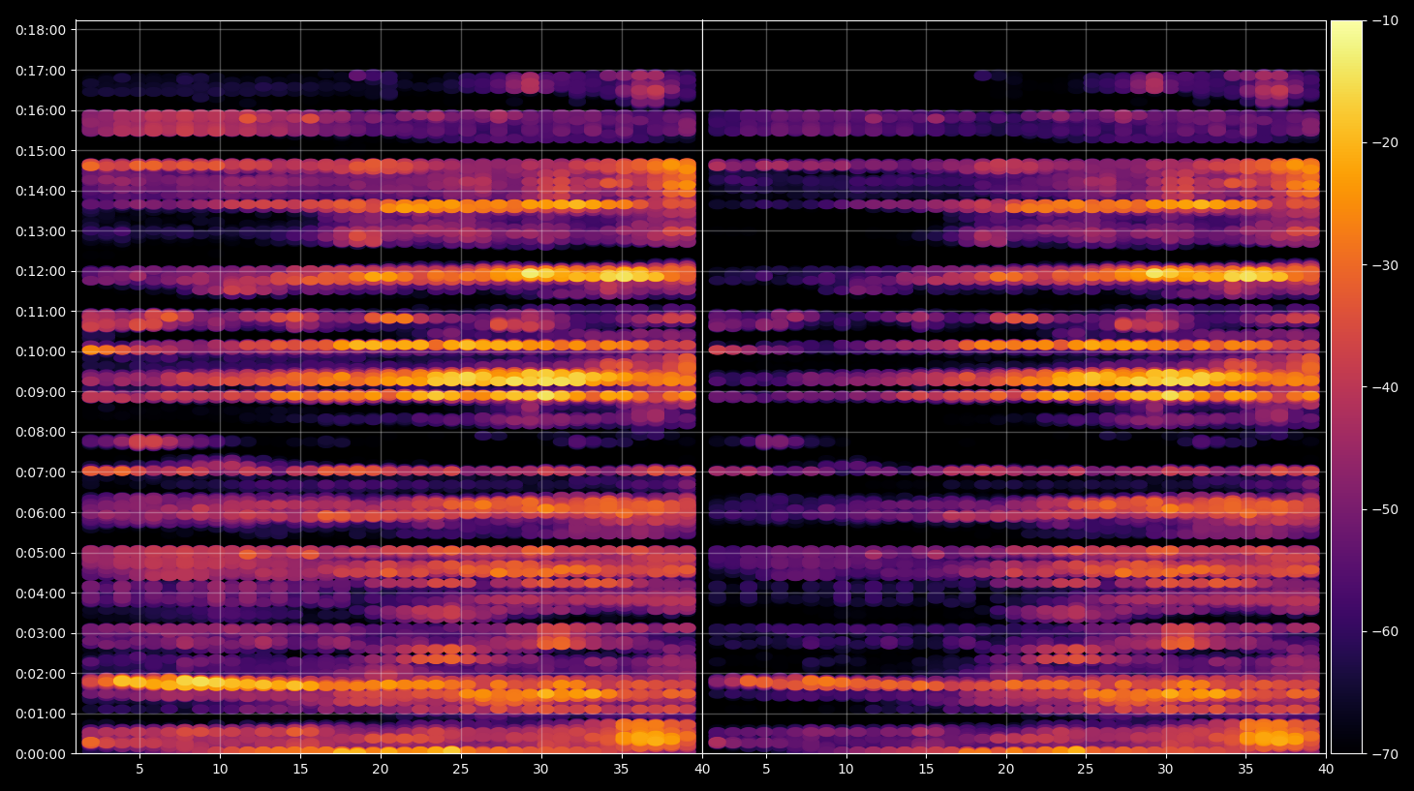
Task: Click x-axis label 15 of left heatmap
Action: pos(300,770)
